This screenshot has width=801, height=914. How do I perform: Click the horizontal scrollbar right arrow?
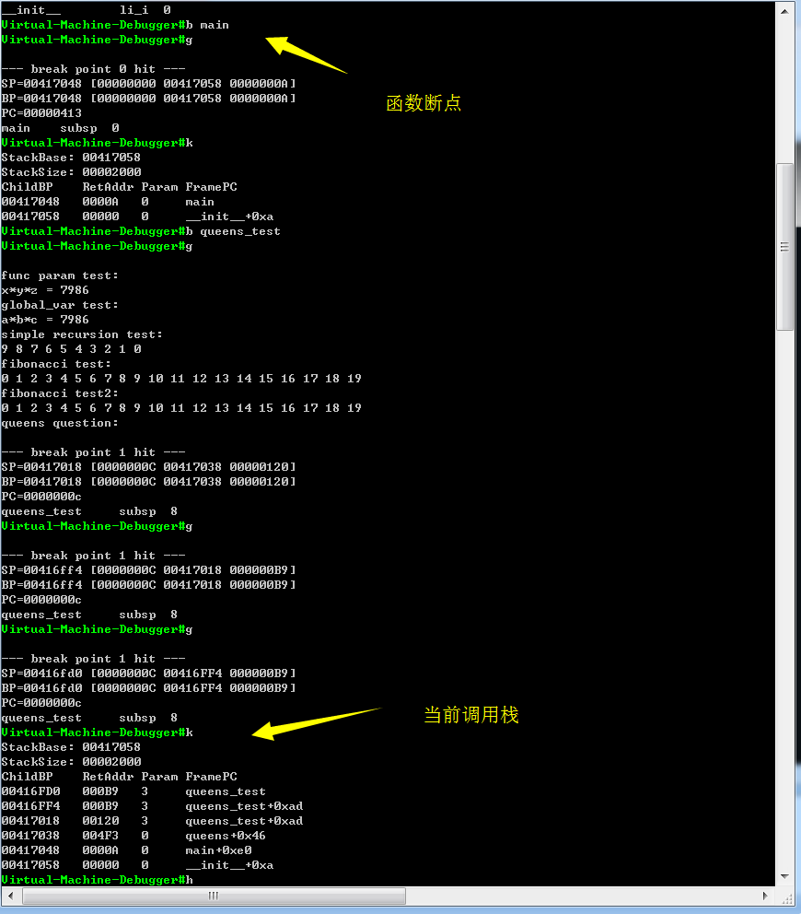pyautogui.click(x=765, y=896)
